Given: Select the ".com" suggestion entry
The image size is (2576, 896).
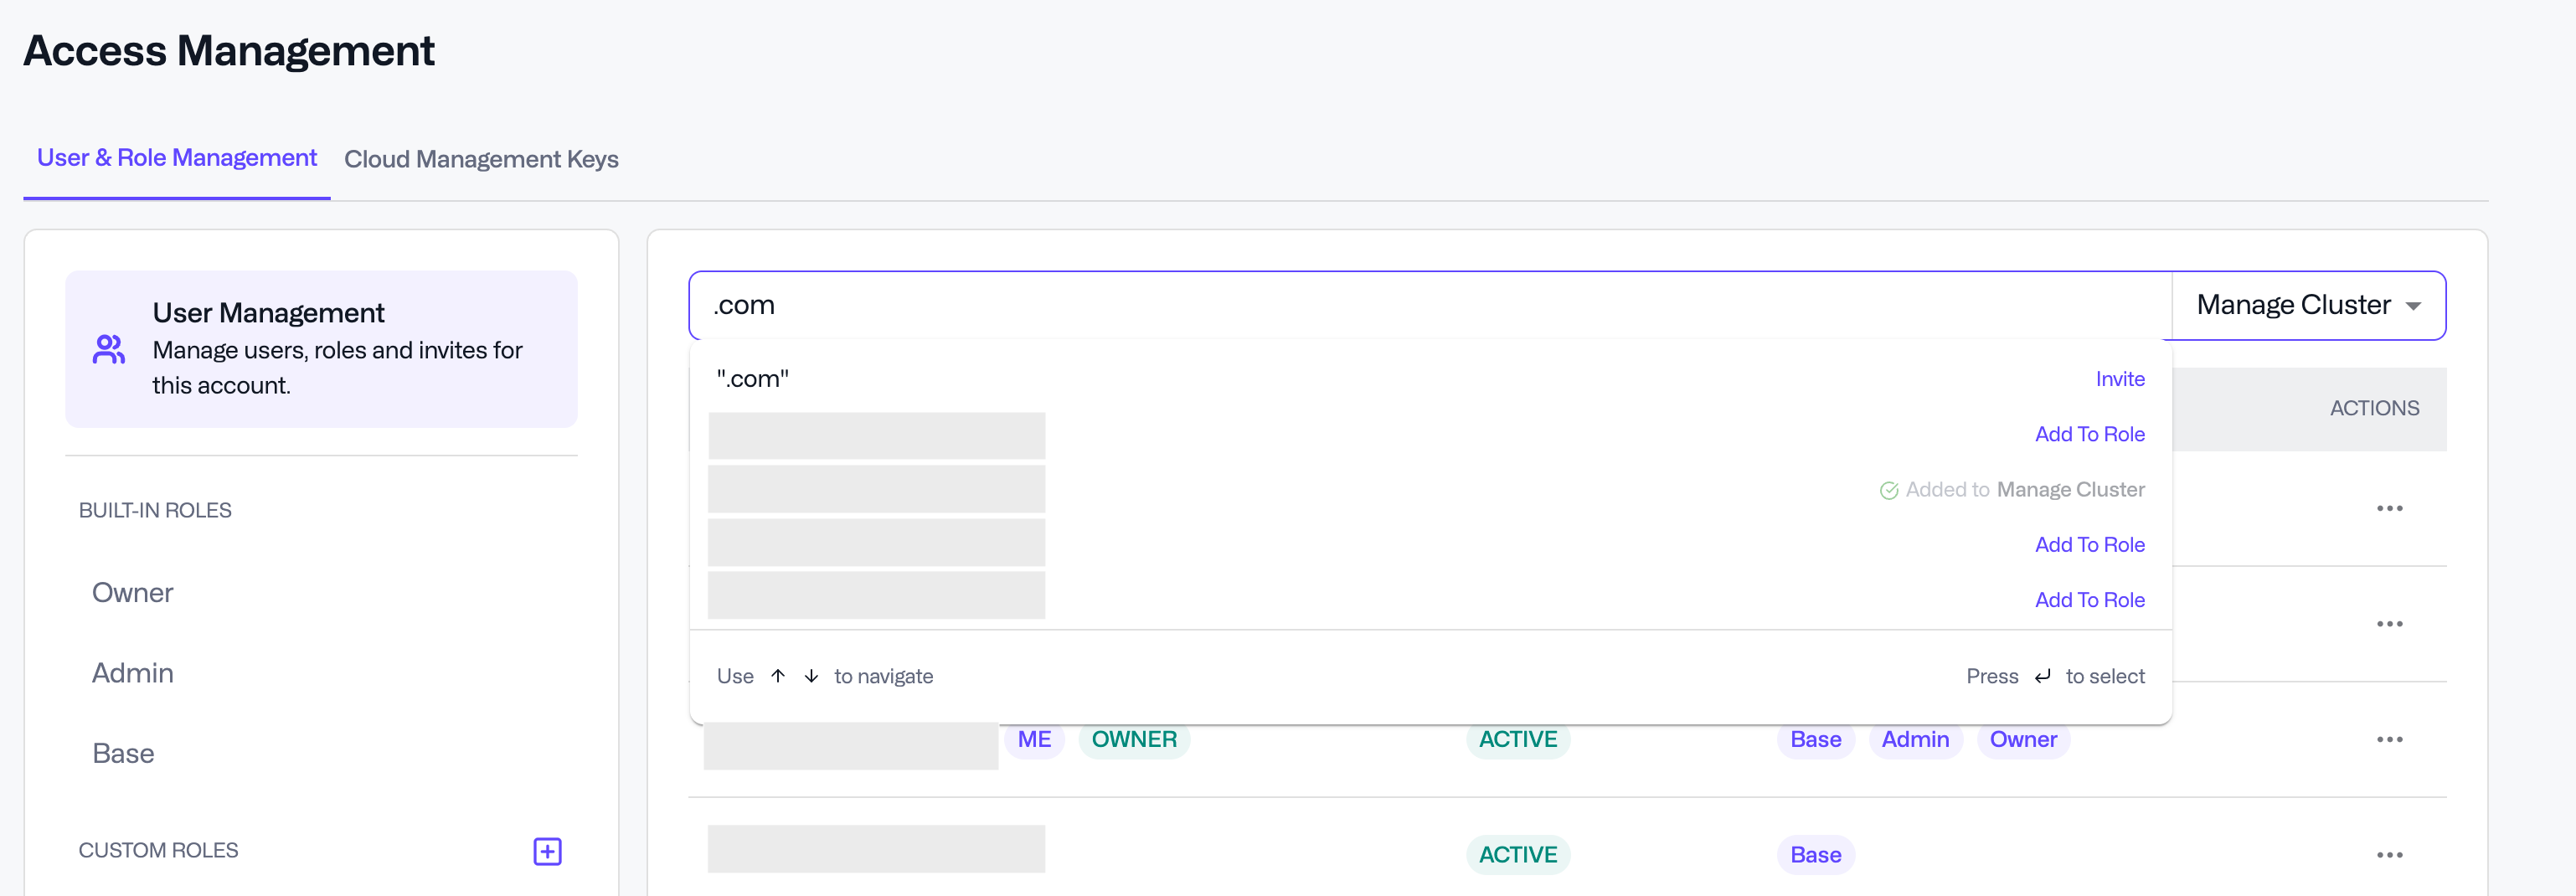Looking at the screenshot, I should coord(753,379).
